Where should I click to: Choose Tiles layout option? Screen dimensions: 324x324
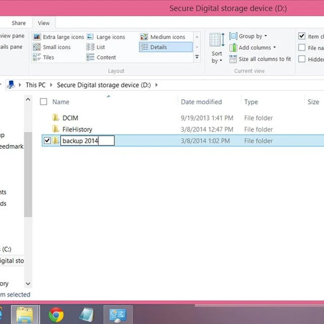pyautogui.click(x=44, y=57)
